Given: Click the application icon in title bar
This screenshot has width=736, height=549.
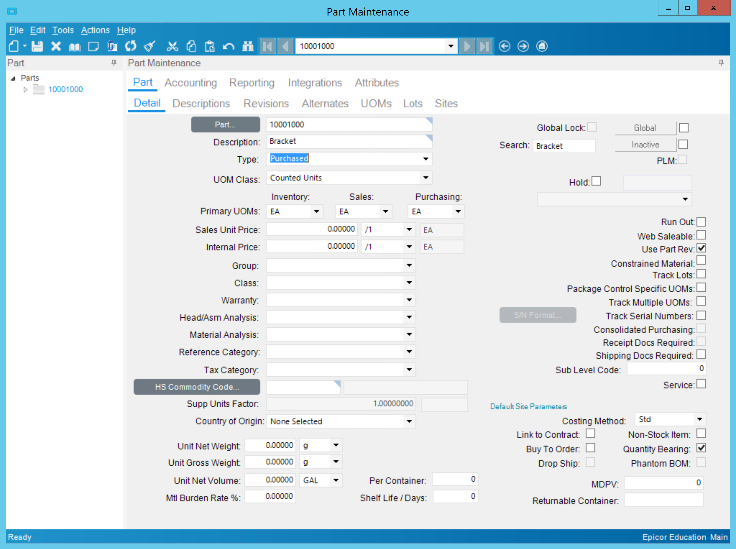Looking at the screenshot, I should [x=12, y=11].
